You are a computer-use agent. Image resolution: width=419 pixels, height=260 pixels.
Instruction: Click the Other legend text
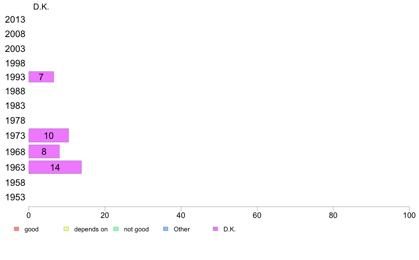(182, 229)
